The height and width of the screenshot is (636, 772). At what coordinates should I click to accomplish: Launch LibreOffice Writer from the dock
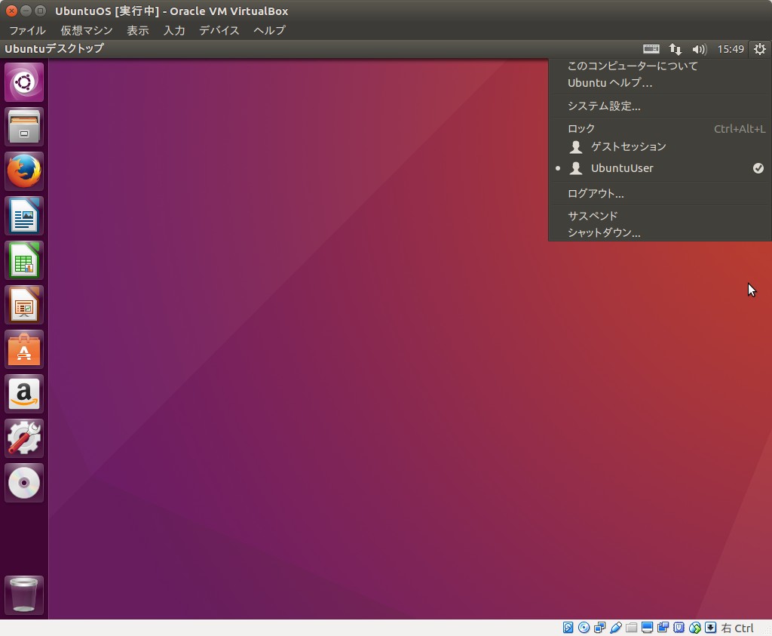coord(24,216)
